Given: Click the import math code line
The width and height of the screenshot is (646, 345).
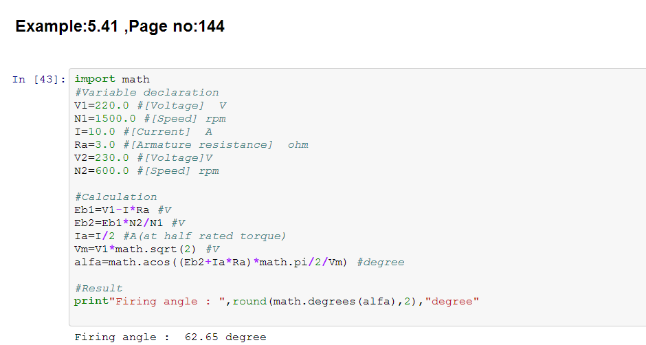Looking at the screenshot, I should pos(112,79).
